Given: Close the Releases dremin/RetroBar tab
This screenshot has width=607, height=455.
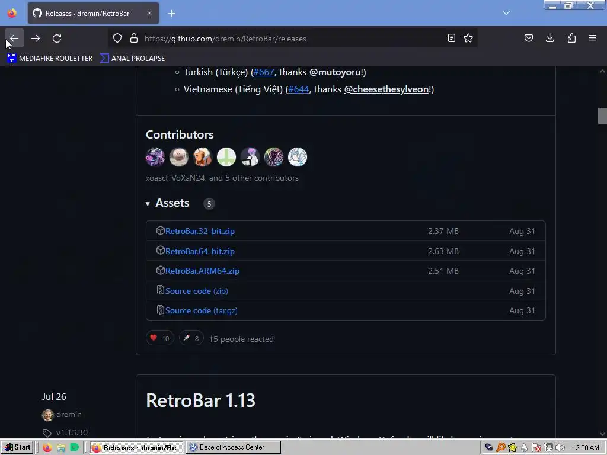Looking at the screenshot, I should tap(149, 13).
